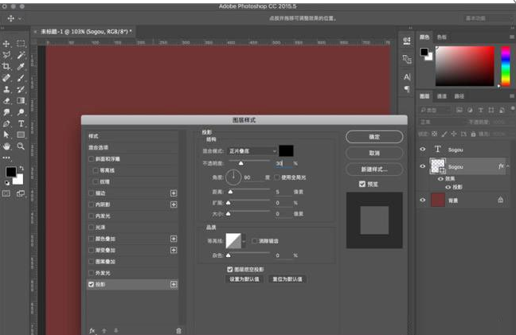Screen dimensions: 516x335
Task: Click the black shadow color swatch
Action: point(286,150)
